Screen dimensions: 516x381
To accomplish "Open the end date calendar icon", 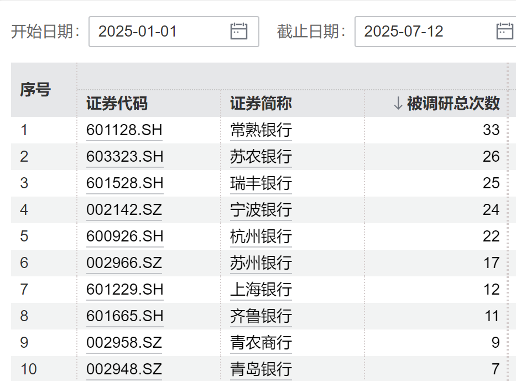I will (x=504, y=31).
